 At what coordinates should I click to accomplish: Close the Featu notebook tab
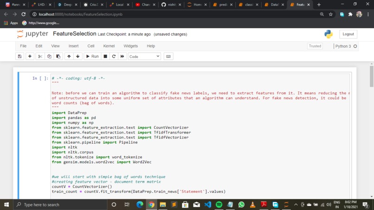pyautogui.click(x=309, y=5)
